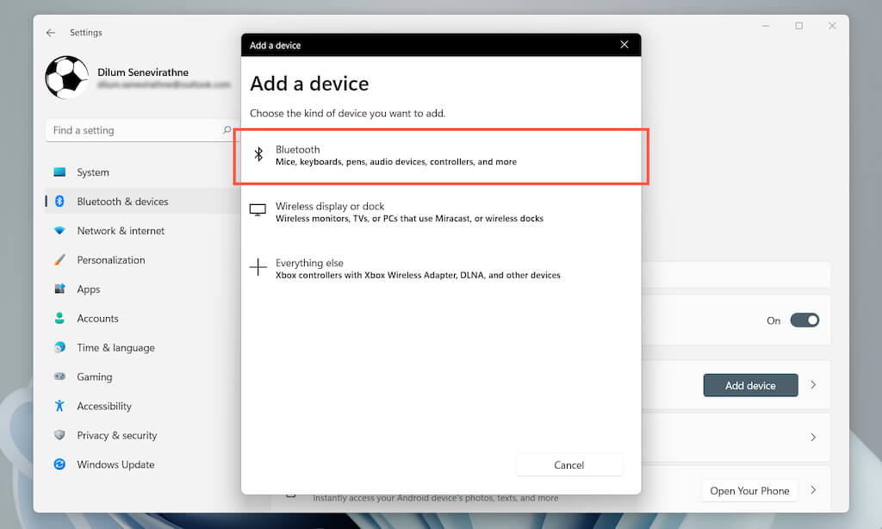Expand chevron next to Add device
The width and height of the screenshot is (882, 529).
click(813, 385)
